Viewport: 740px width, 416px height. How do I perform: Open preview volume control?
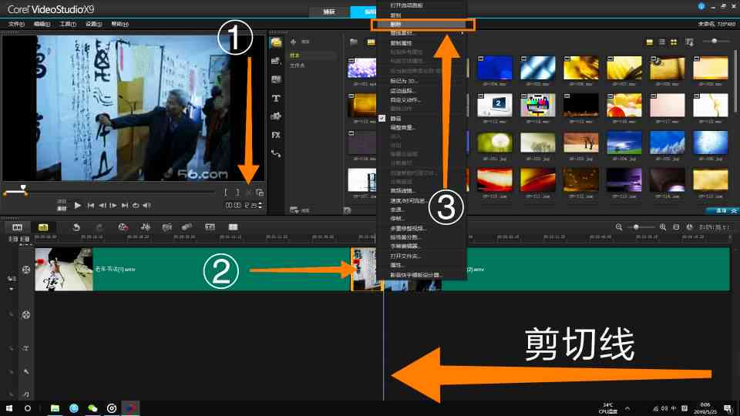147,206
